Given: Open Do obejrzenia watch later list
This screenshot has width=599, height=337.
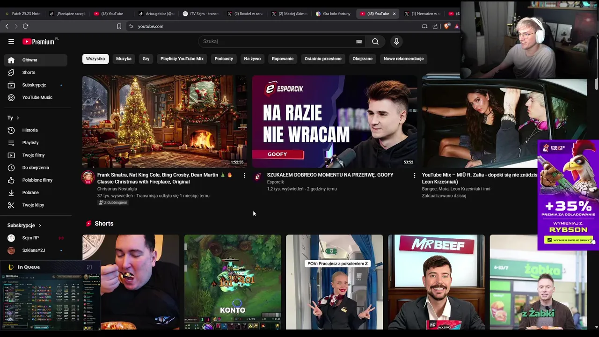Looking at the screenshot, I should [36, 168].
